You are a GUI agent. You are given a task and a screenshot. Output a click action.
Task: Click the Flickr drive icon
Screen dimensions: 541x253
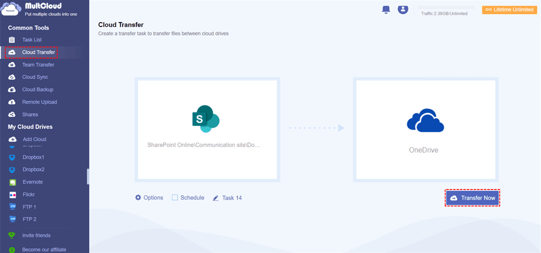(x=13, y=195)
